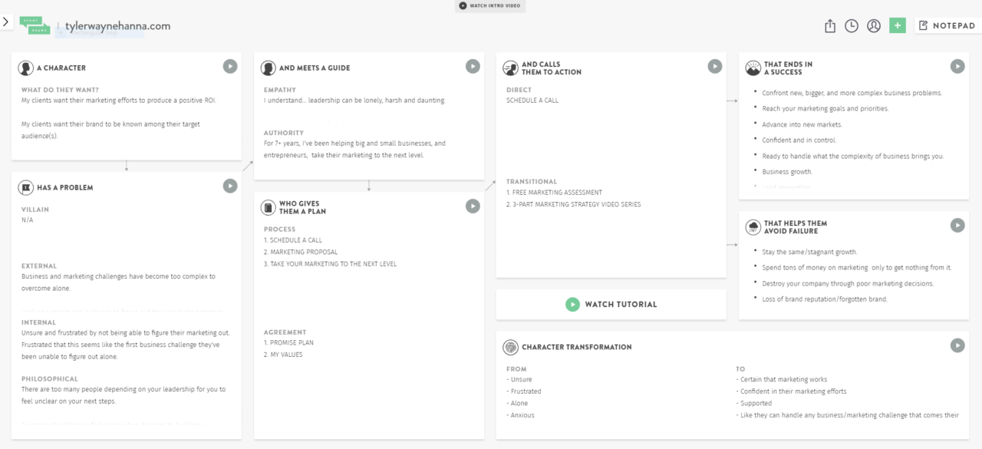Image resolution: width=982 pixels, height=449 pixels.
Task: Play the 'Who Gives Them a Plan' video
Action: pos(473,206)
